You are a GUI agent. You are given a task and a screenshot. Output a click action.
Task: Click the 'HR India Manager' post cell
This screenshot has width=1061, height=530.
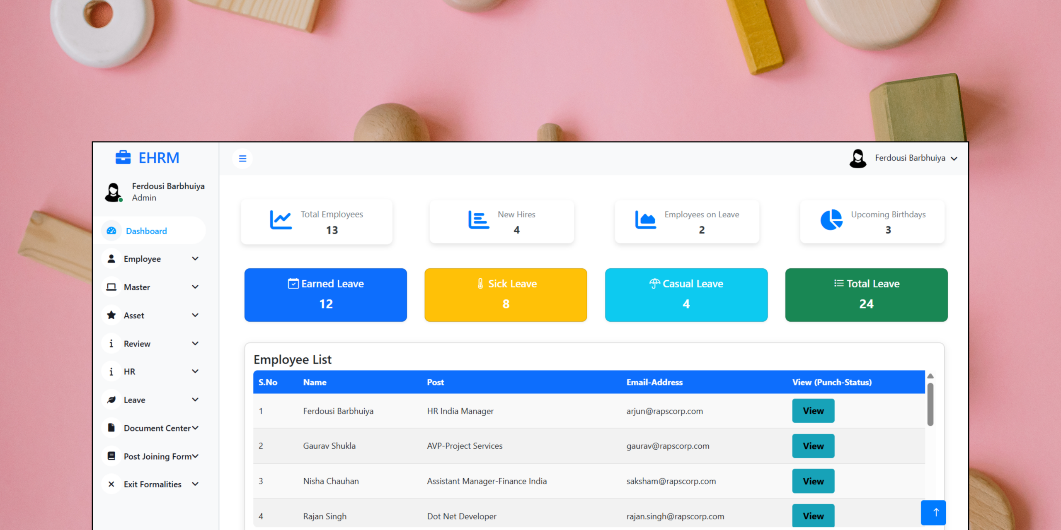click(460, 411)
